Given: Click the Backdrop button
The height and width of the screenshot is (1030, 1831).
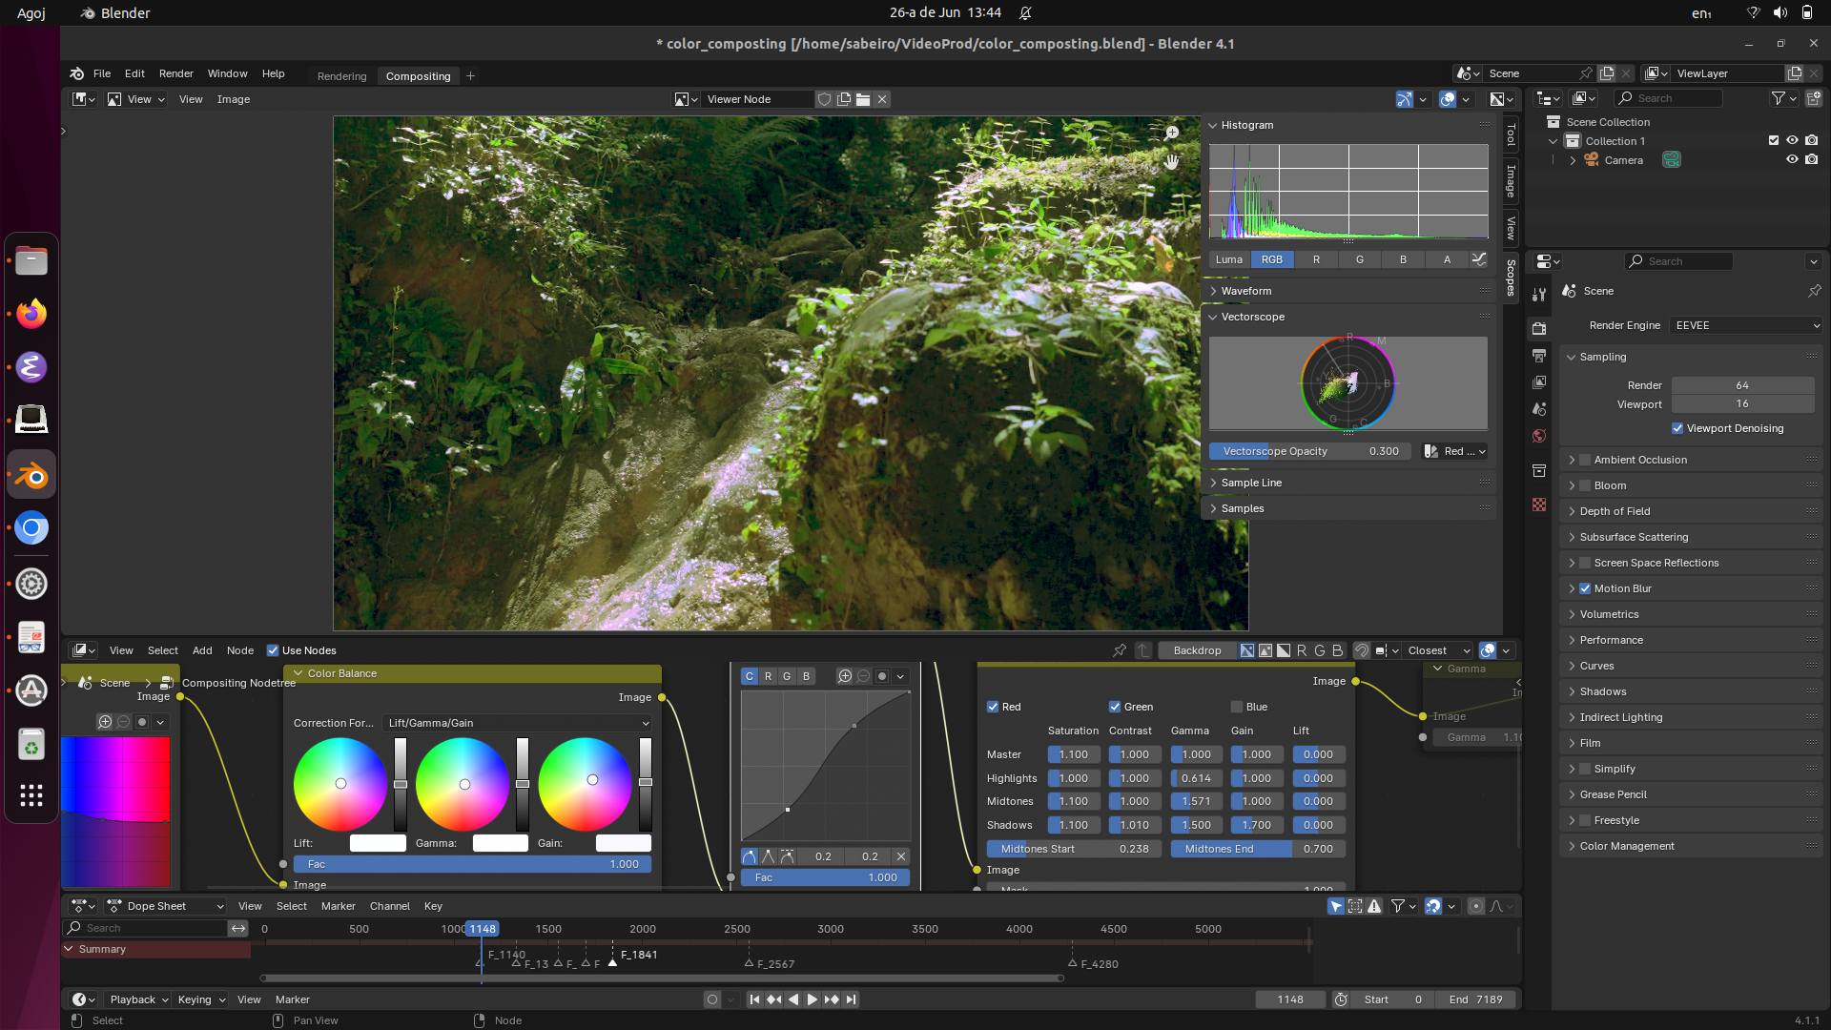Looking at the screenshot, I should (x=1197, y=650).
